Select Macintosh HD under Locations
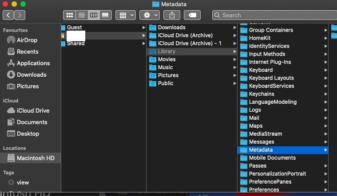 (30, 158)
